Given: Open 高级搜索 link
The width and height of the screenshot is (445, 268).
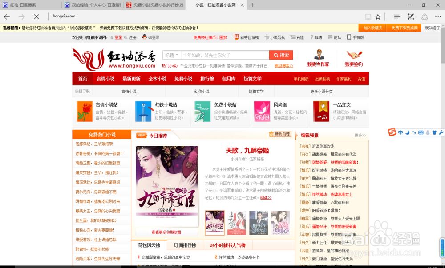Looking at the screenshot, I should pyautogui.click(x=284, y=66).
